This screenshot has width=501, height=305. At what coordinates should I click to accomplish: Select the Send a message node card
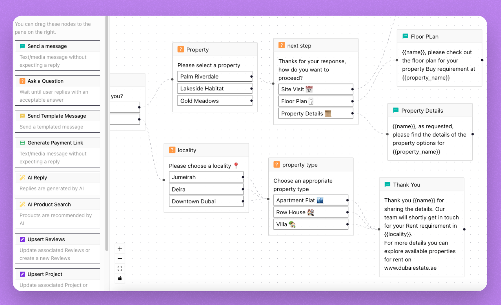57,56
